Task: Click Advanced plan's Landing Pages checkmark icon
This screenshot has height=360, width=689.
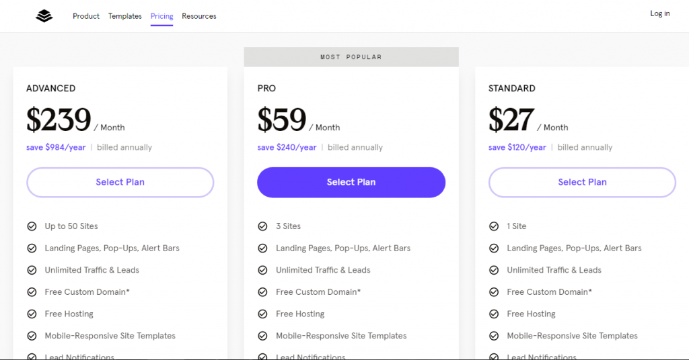Action: click(32, 249)
